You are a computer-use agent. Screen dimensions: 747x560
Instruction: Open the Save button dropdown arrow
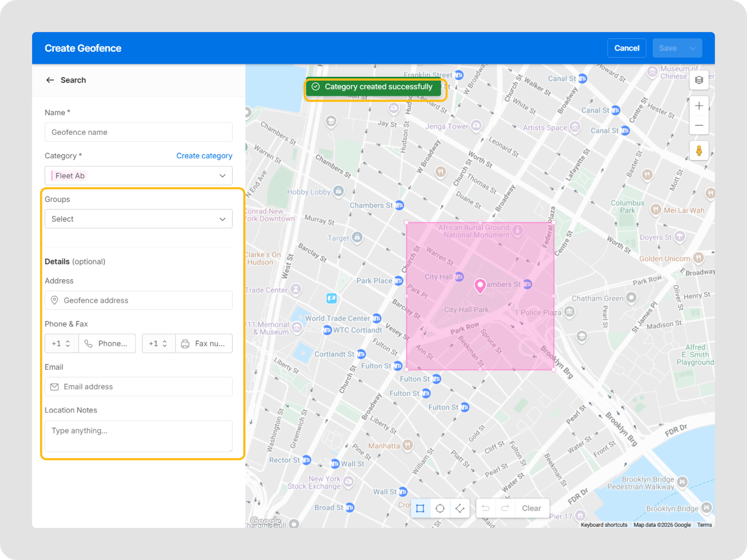(x=692, y=48)
